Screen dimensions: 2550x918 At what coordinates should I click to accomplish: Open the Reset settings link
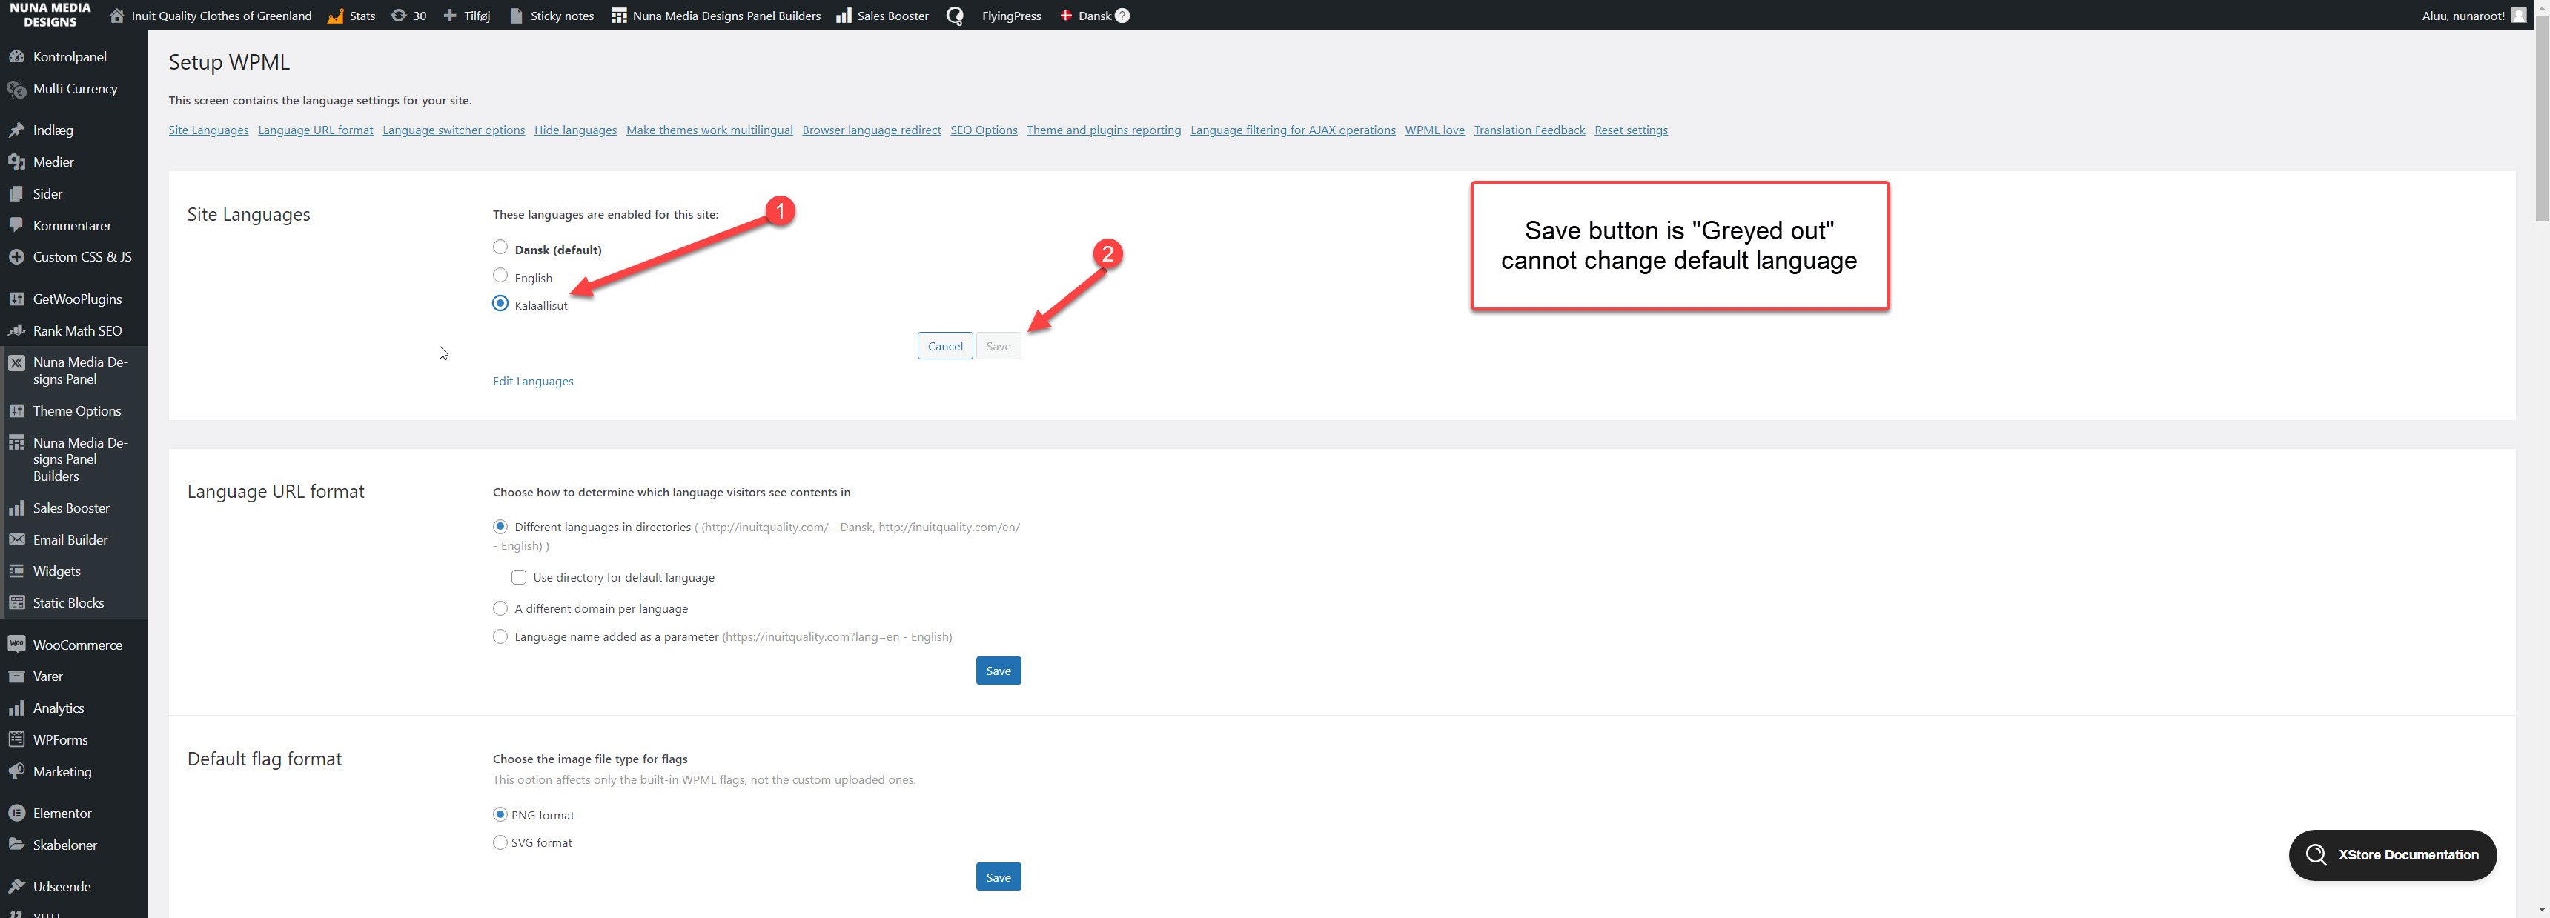coord(1630,130)
